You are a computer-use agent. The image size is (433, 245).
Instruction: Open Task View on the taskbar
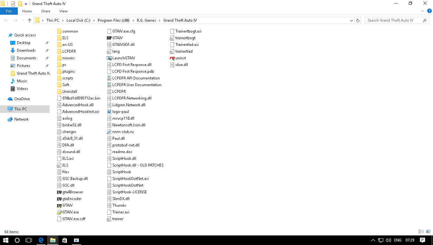tap(29, 240)
